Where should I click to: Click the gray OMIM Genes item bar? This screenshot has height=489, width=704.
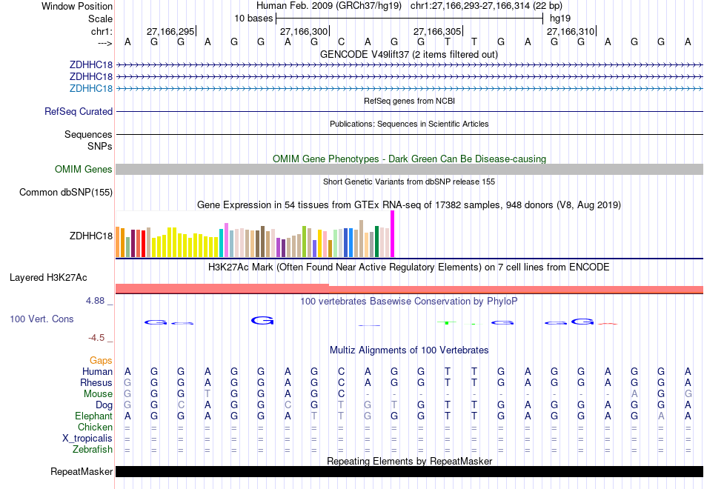pos(409,169)
